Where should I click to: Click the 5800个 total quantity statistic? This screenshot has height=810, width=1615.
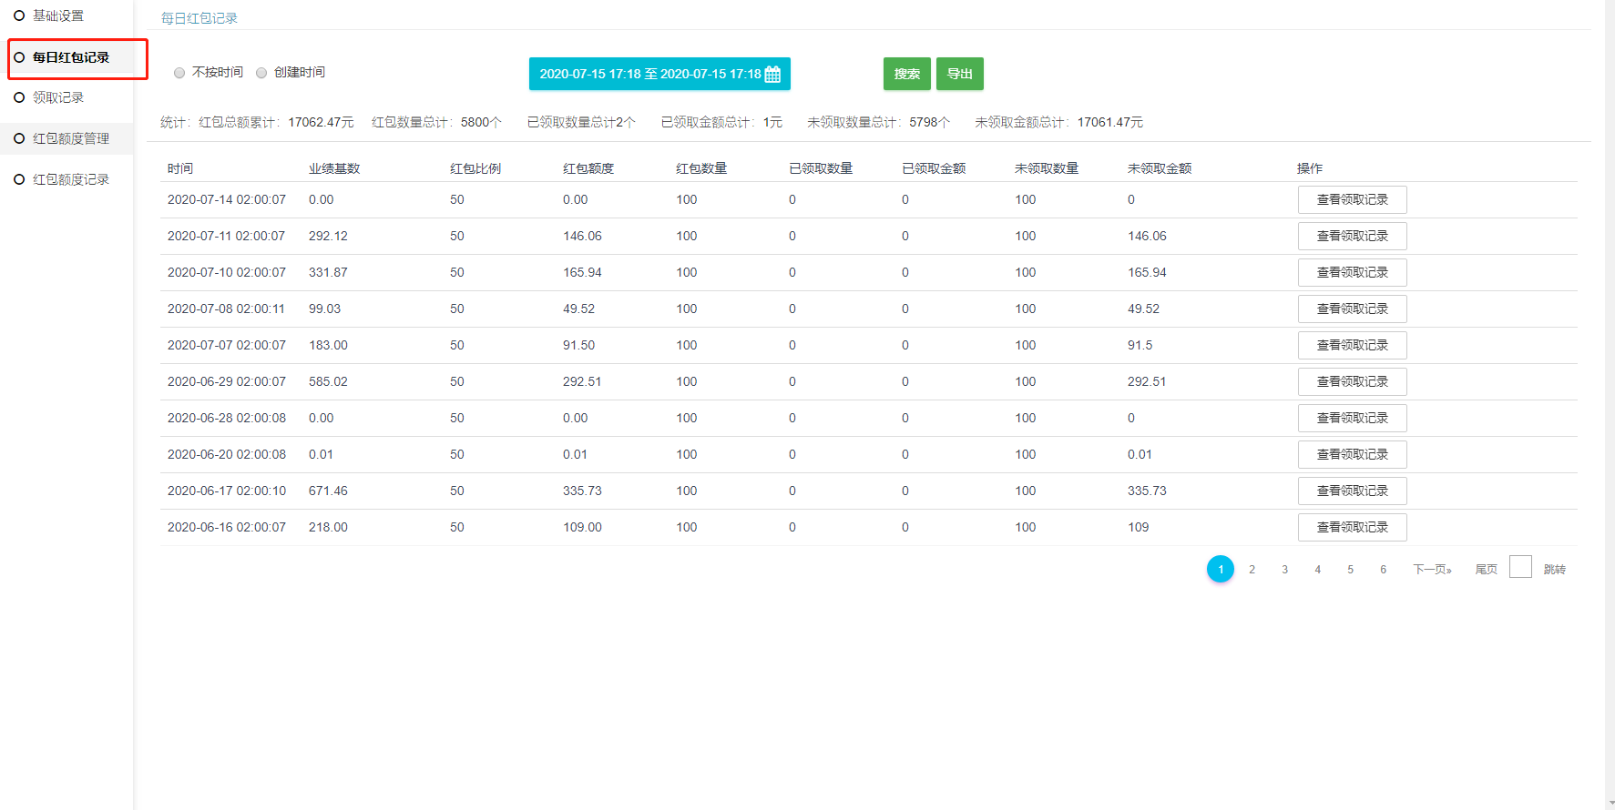point(481,122)
